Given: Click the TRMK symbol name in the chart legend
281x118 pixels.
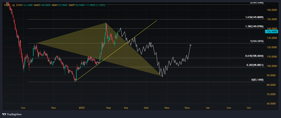Looking at the screenshot, I should [x=7, y=5].
